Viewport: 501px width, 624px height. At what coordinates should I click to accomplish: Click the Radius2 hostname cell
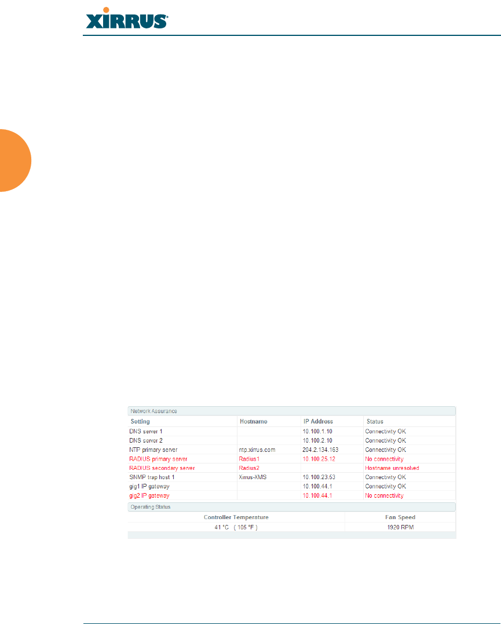point(249,468)
